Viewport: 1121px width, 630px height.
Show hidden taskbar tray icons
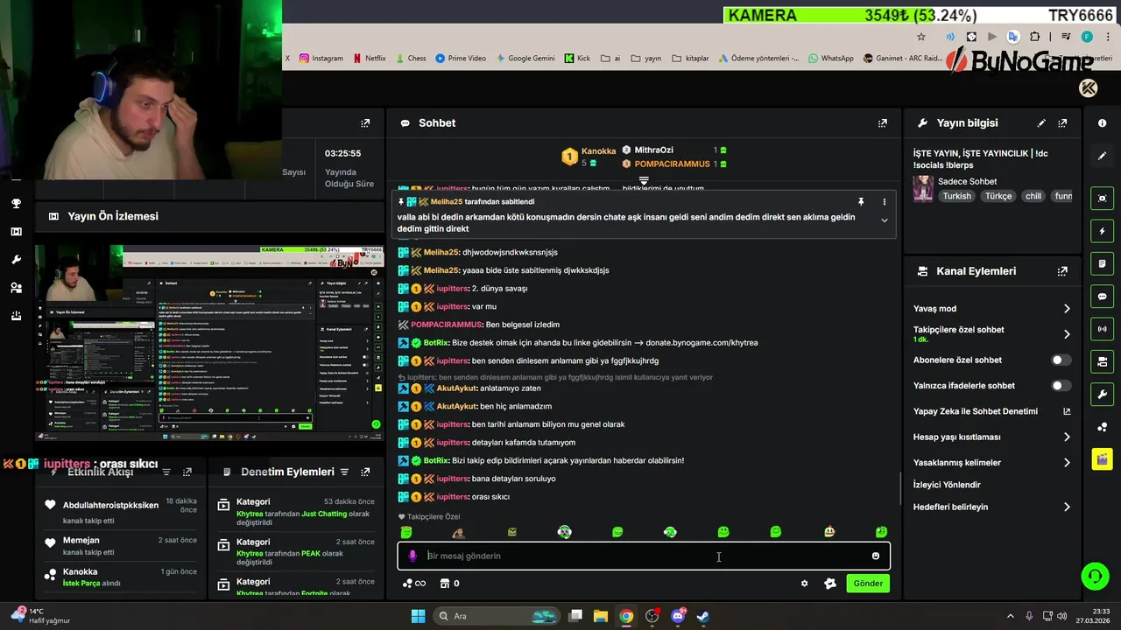click(x=1010, y=616)
